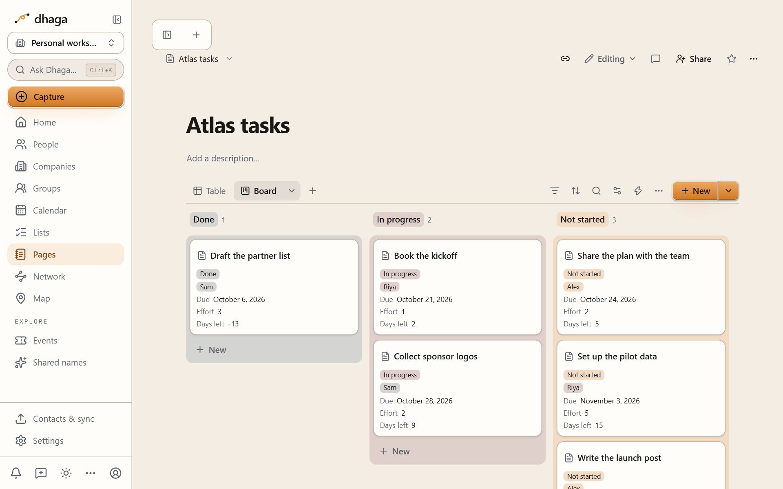Click the In progress column header

pyautogui.click(x=398, y=220)
